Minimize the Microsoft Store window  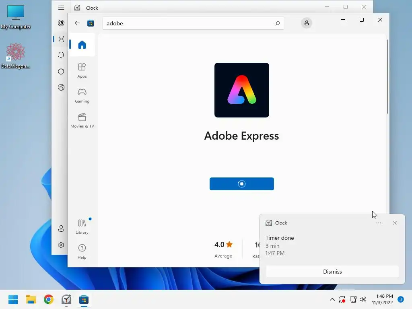click(343, 20)
